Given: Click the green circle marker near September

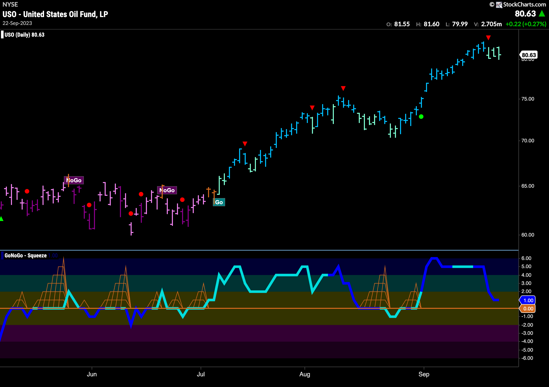Looking at the screenshot, I should click(421, 117).
